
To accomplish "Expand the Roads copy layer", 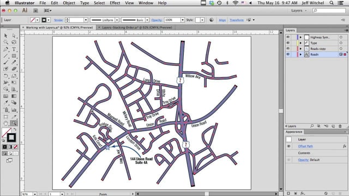I will 300,48.
